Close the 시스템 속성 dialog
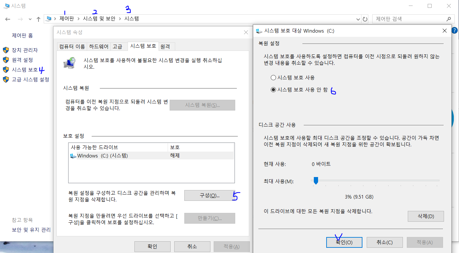 pos(246,32)
